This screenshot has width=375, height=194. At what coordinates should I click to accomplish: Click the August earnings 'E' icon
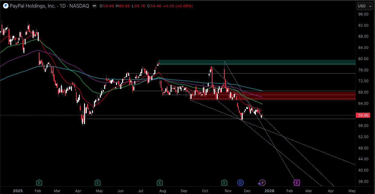point(159,182)
